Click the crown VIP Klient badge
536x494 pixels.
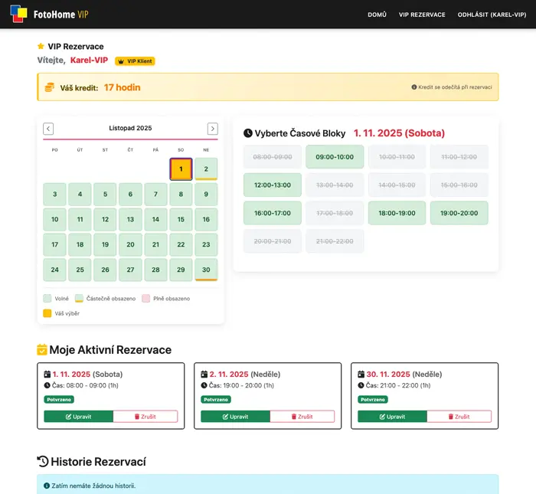tap(135, 61)
